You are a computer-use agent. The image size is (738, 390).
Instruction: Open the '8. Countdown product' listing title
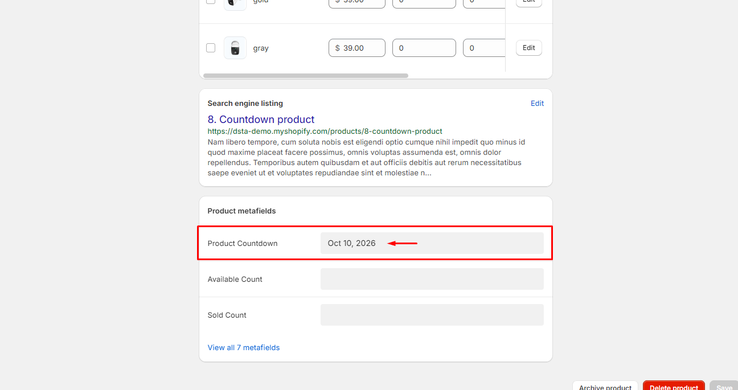[x=261, y=119]
